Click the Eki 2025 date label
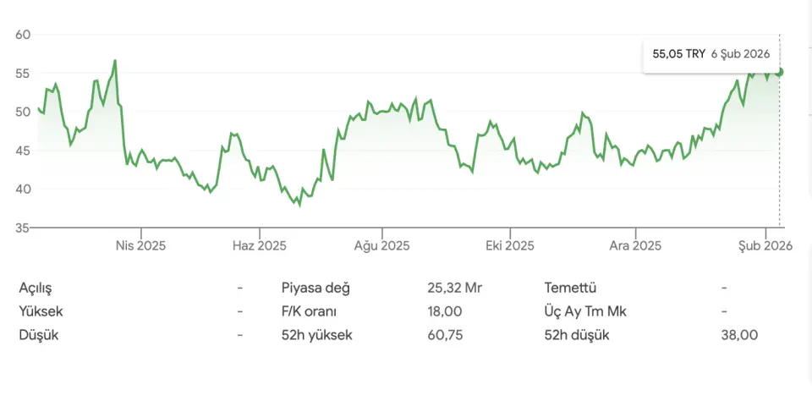The width and height of the screenshot is (812, 401). [x=510, y=246]
